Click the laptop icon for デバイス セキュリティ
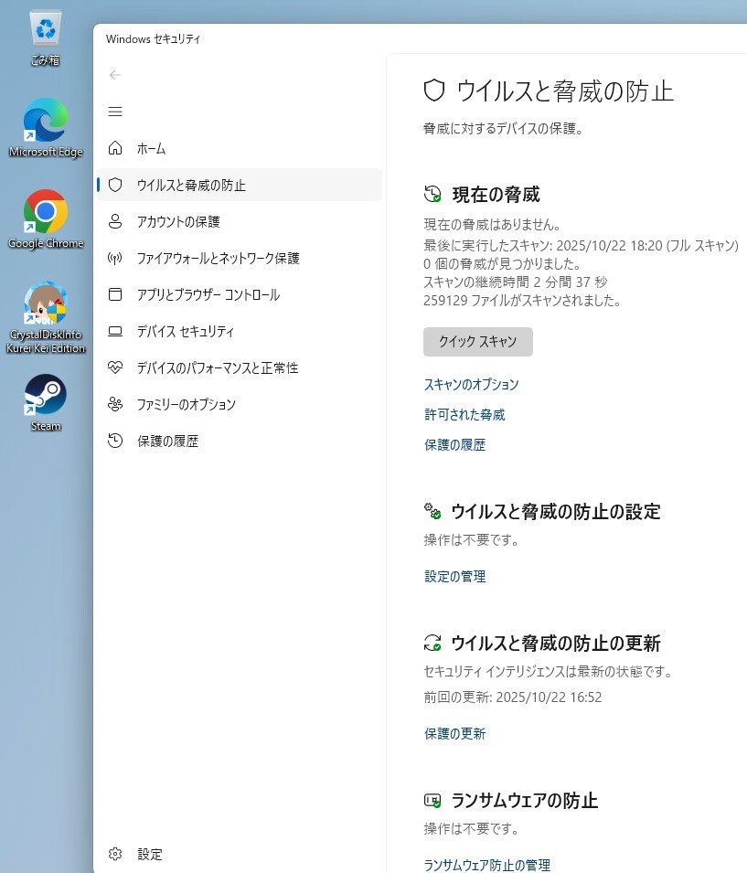The width and height of the screenshot is (747, 873). coord(115,331)
